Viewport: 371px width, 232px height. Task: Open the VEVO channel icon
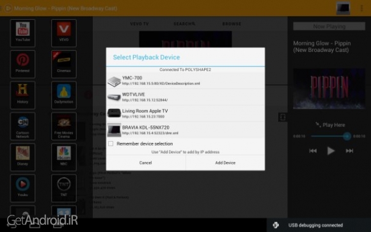point(64,33)
